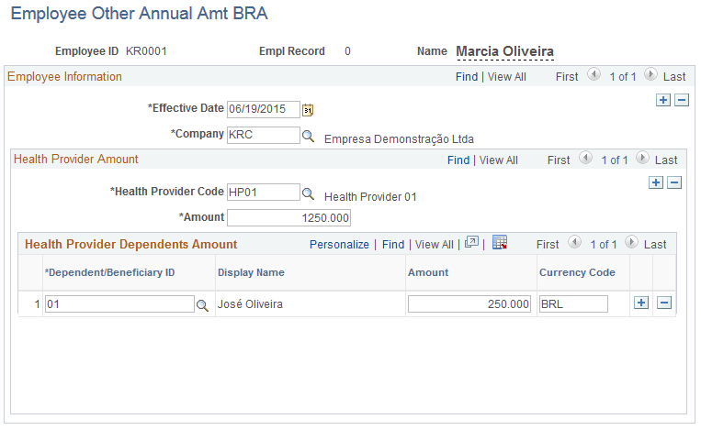
Task: Click View All in Employee Information header
Action: (x=505, y=77)
